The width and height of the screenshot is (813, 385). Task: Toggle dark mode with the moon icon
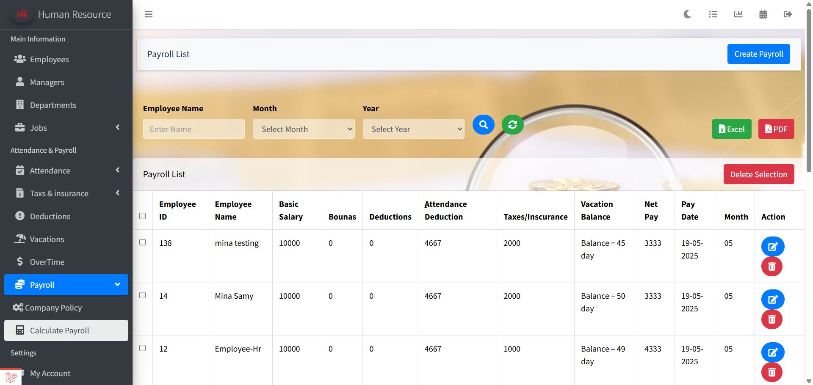(687, 14)
